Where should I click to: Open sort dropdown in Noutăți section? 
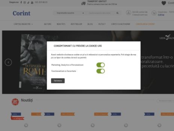[165, 101]
